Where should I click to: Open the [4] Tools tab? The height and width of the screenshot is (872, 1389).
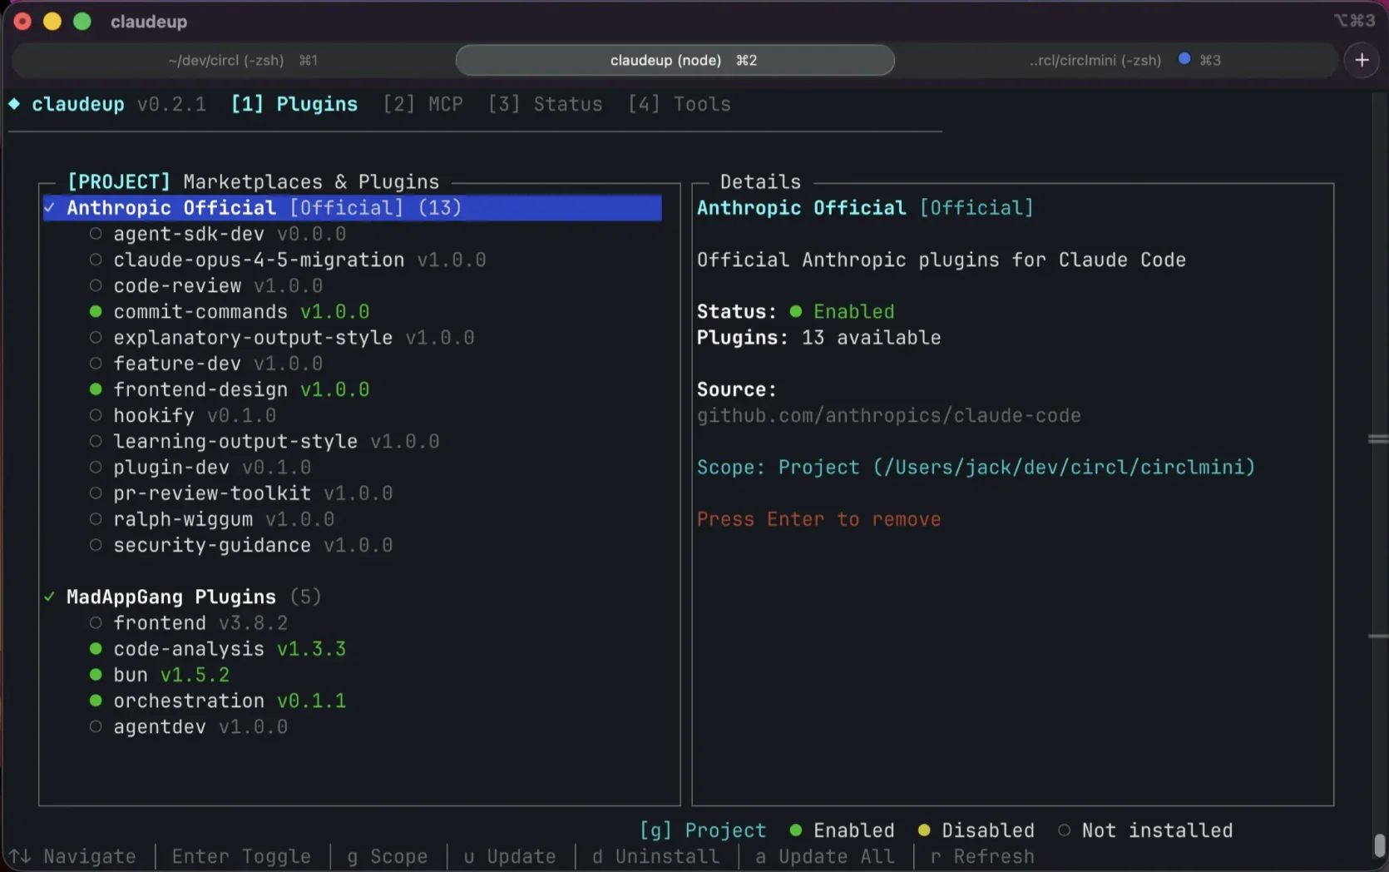(x=679, y=104)
